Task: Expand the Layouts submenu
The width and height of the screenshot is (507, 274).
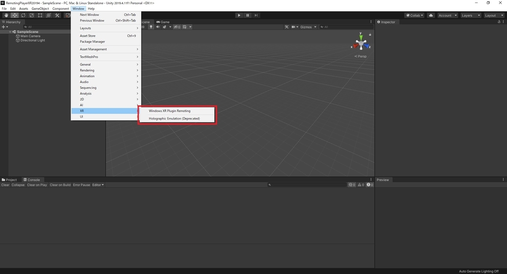Action: point(106,28)
